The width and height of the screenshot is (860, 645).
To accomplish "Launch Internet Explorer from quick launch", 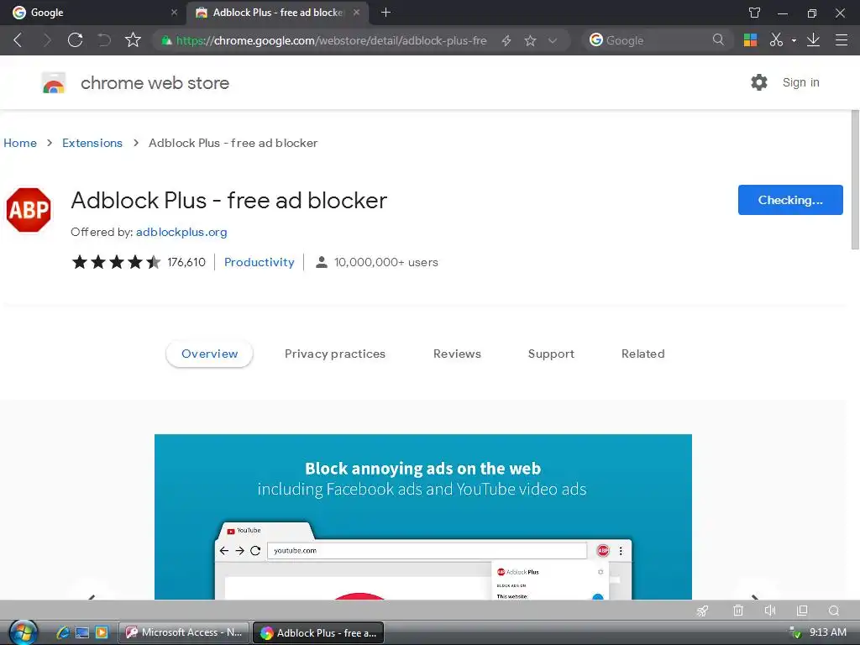I will click(x=63, y=632).
